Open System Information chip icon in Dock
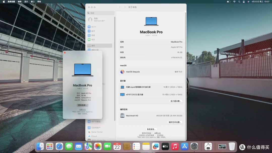This screenshot has width=272, height=153. coord(208,147)
